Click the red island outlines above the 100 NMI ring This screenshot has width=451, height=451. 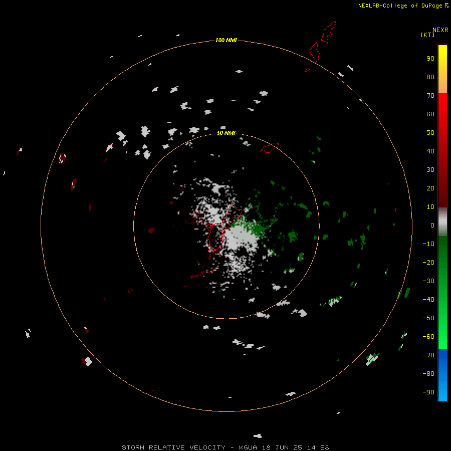pyautogui.click(x=322, y=42)
